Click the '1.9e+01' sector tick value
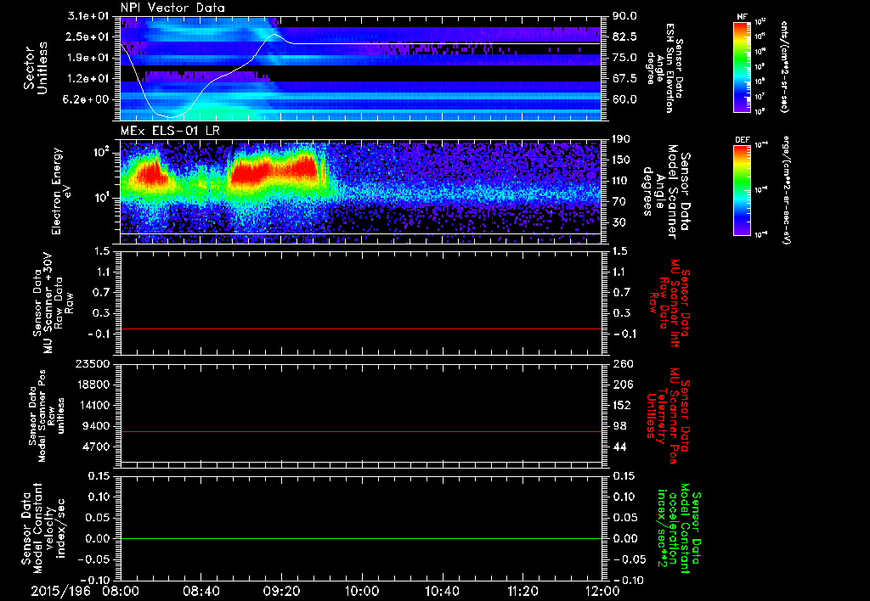Image resolution: width=870 pixels, height=601 pixels. (x=88, y=58)
